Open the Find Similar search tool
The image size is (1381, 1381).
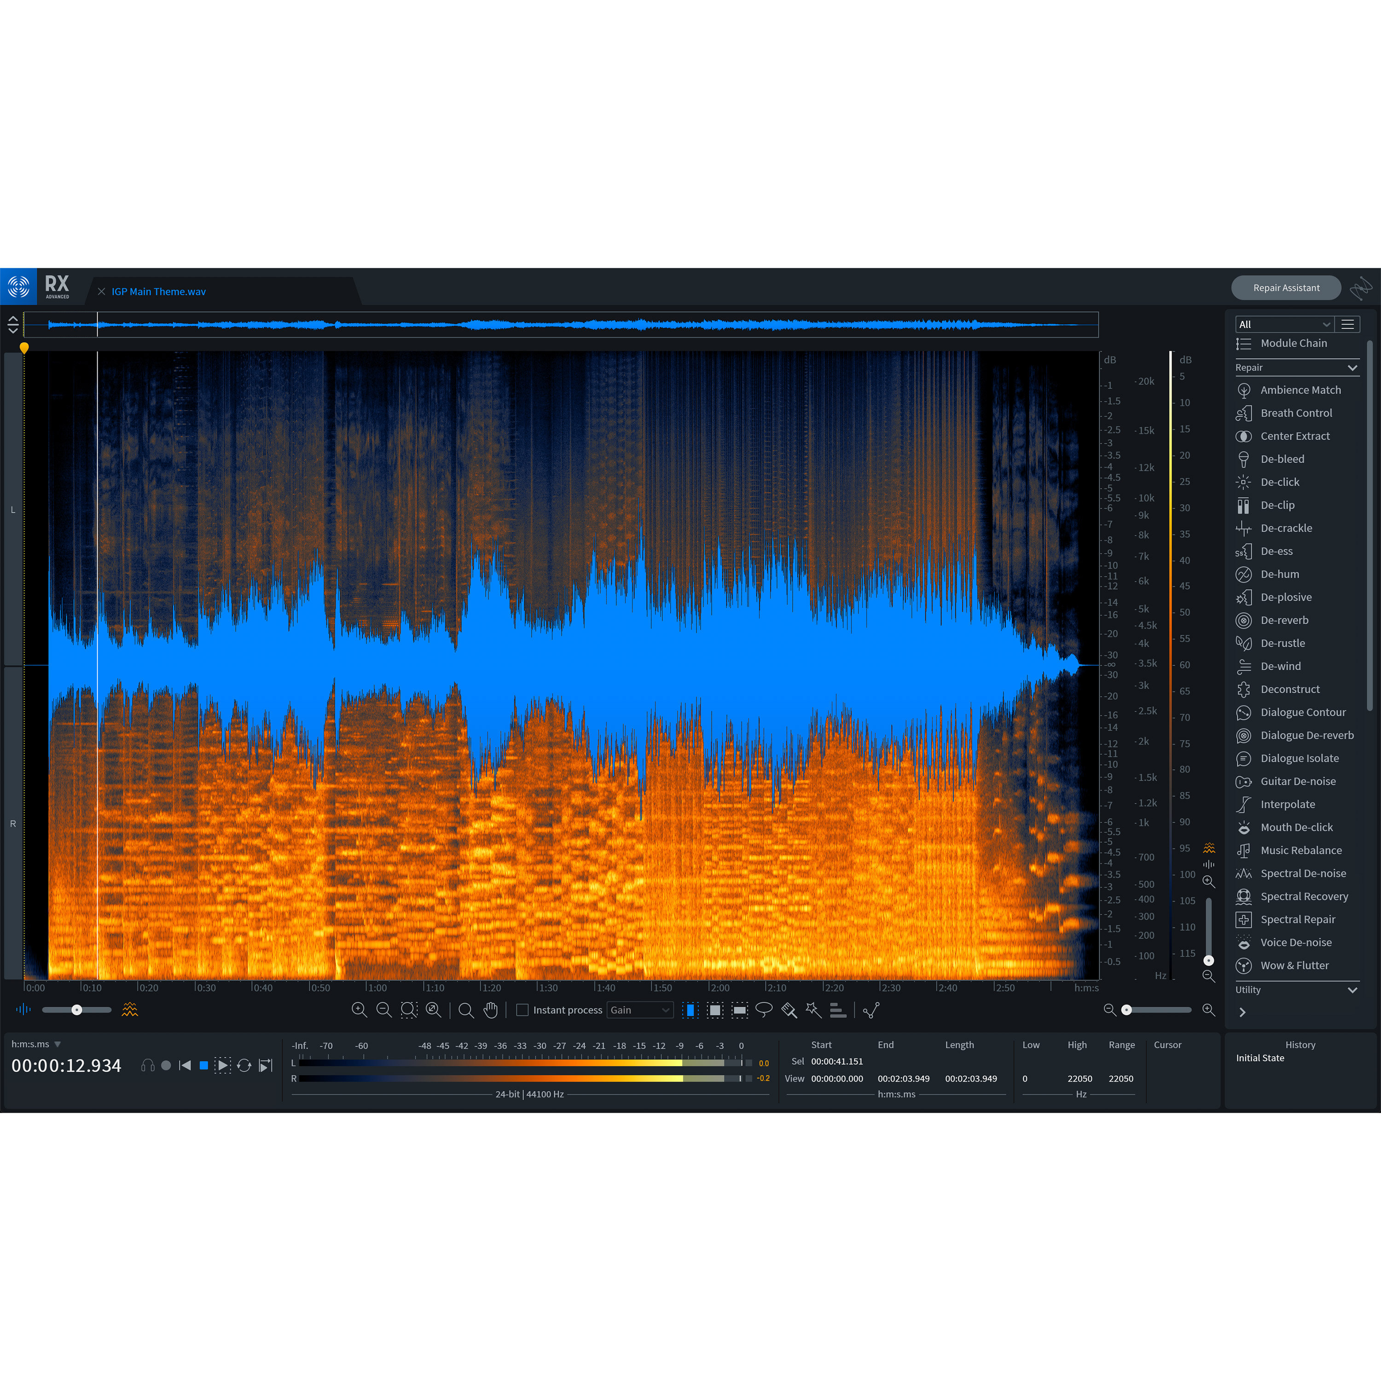(x=465, y=1010)
